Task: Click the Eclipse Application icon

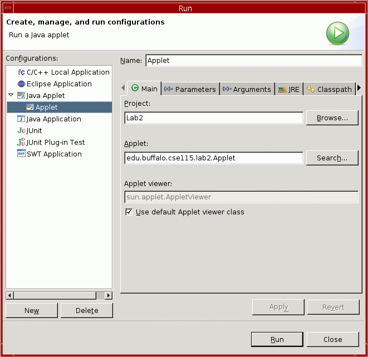Action: (x=21, y=84)
